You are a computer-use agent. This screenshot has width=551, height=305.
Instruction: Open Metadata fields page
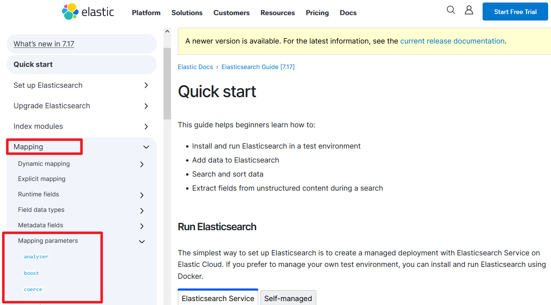point(40,225)
